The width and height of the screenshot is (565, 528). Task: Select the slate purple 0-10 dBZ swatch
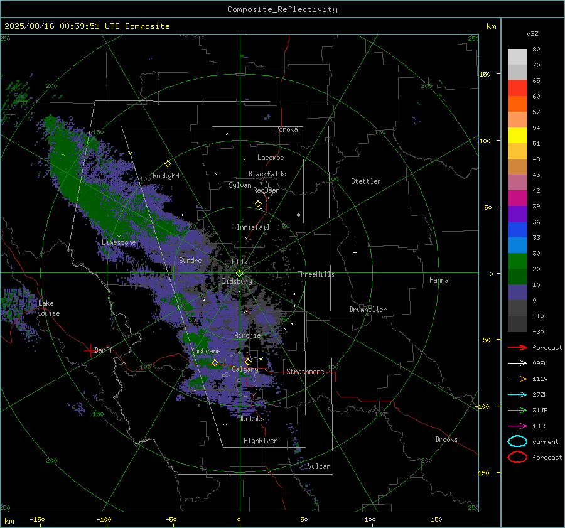coord(517,293)
